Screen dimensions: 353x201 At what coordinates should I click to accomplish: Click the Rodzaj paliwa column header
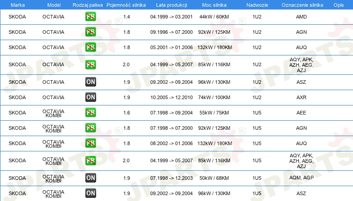tap(88, 5)
